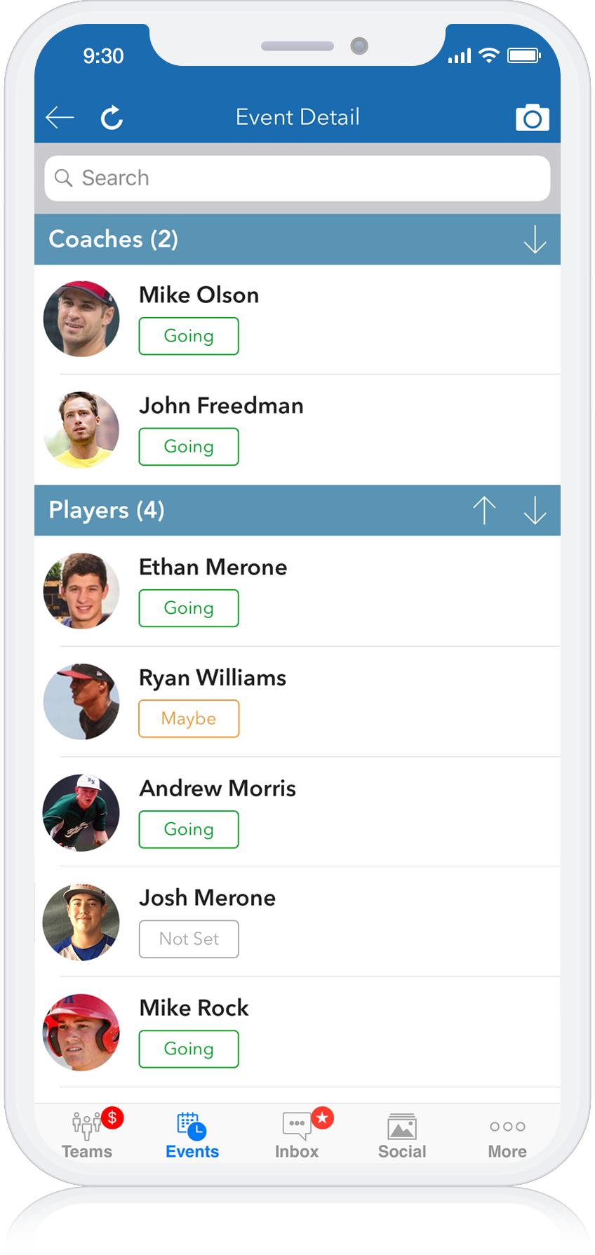The height and width of the screenshot is (1255, 595).
Task: Set Josh Merone's Not Set status
Action: click(x=189, y=939)
